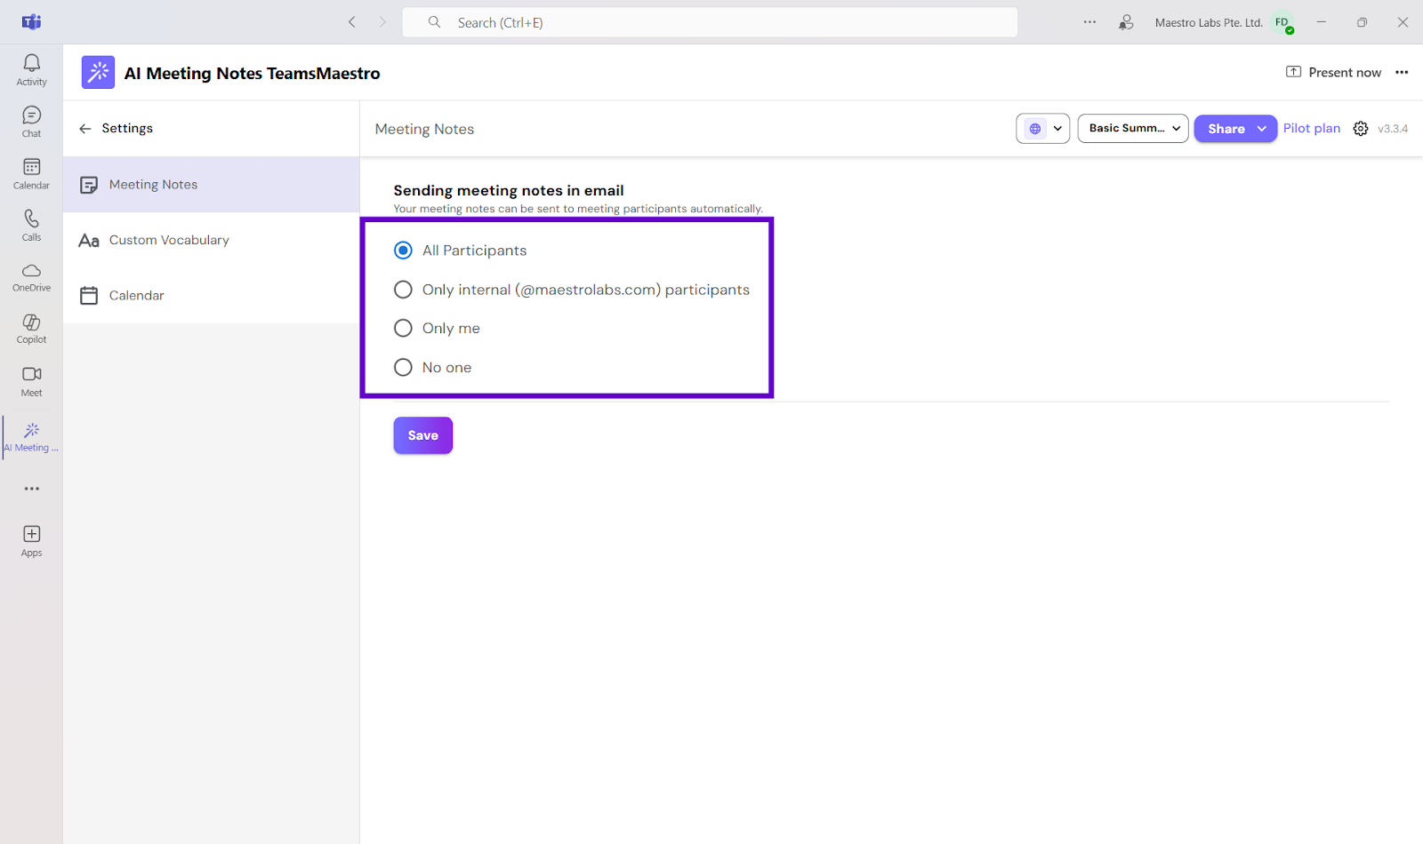Open the Pilot plan link
This screenshot has height=844, width=1423.
point(1311,129)
